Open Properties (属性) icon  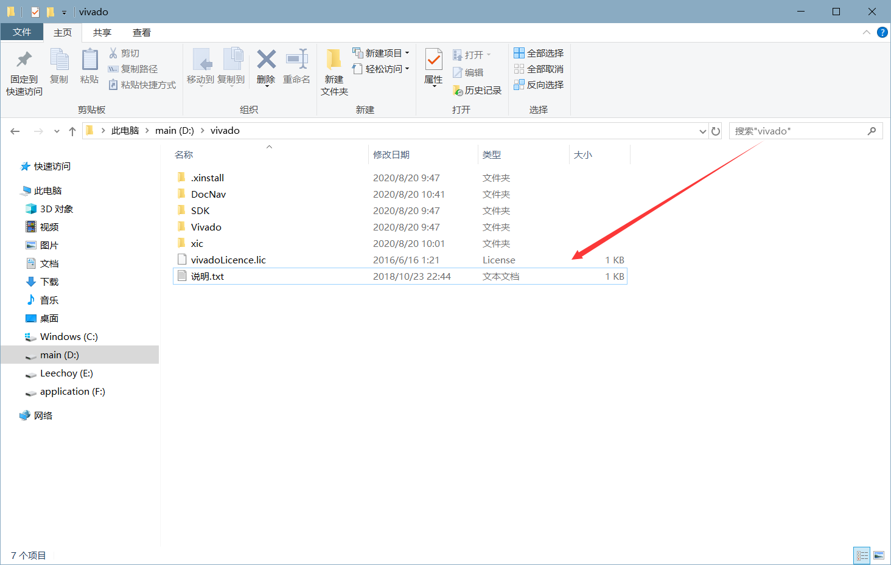pyautogui.click(x=433, y=60)
